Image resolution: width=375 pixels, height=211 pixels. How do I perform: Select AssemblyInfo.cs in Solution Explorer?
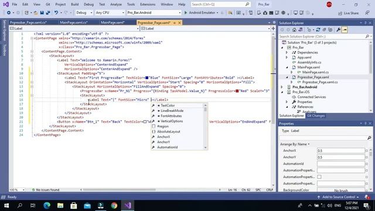(309, 62)
